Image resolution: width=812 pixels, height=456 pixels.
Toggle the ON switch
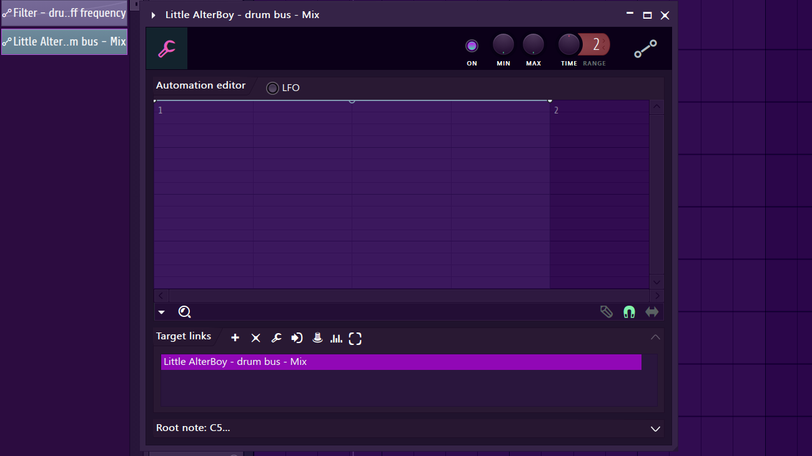click(x=472, y=46)
